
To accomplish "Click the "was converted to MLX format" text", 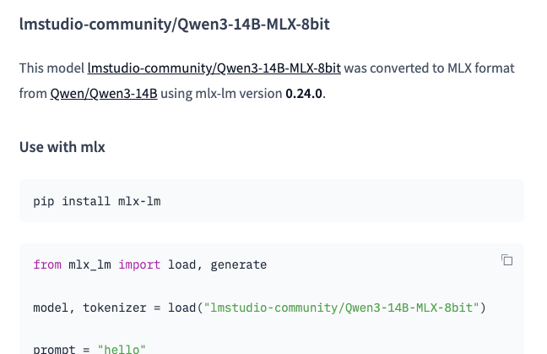I will click(429, 68).
